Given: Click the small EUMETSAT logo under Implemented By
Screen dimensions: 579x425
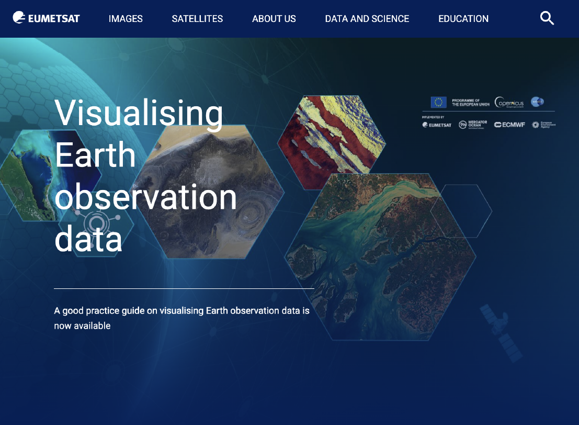Looking at the screenshot, I should pyautogui.click(x=437, y=125).
